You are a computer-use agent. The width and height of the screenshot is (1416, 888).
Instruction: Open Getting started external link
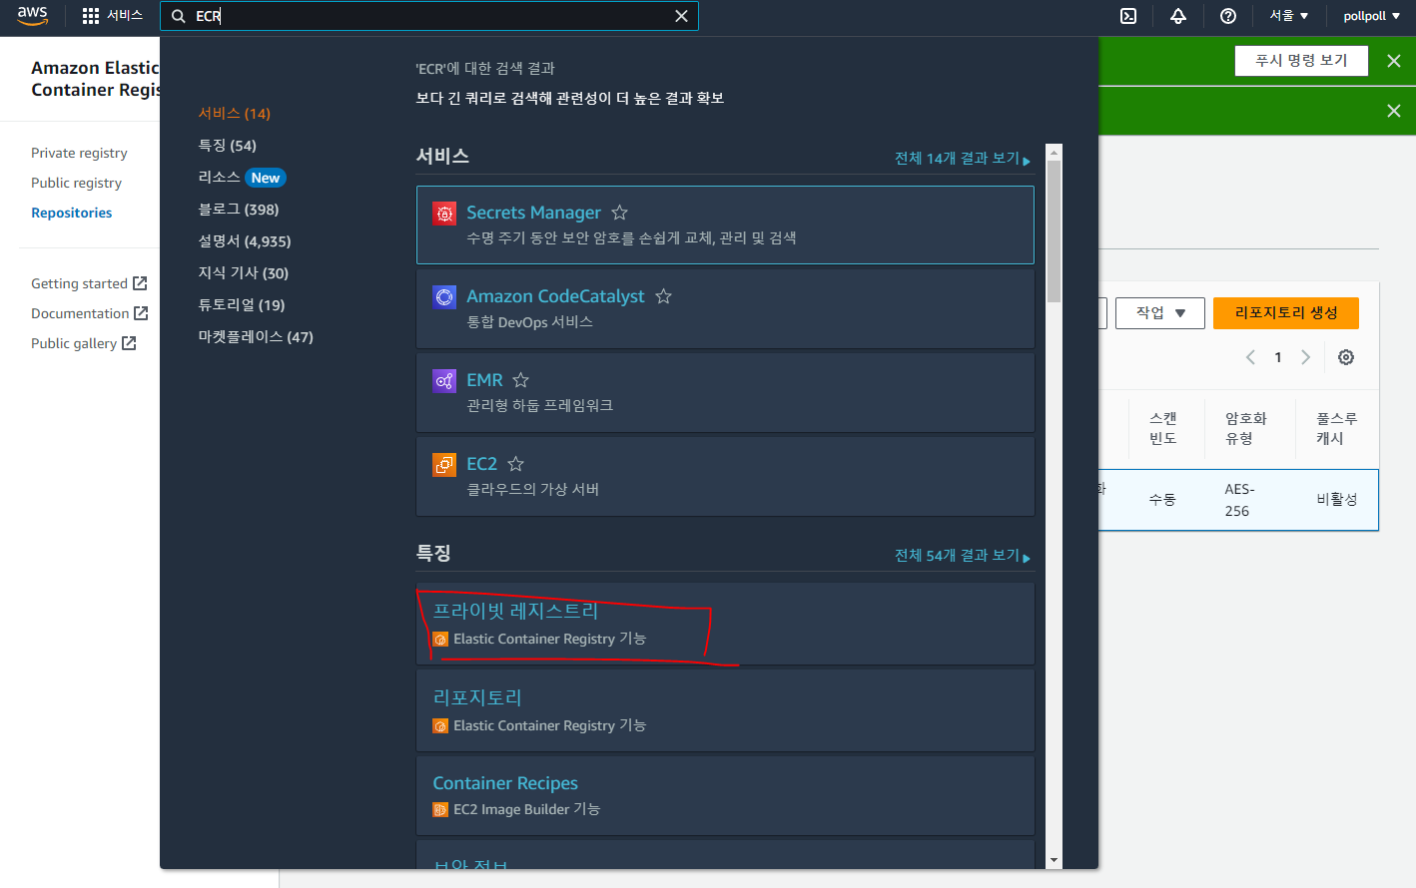pos(89,283)
